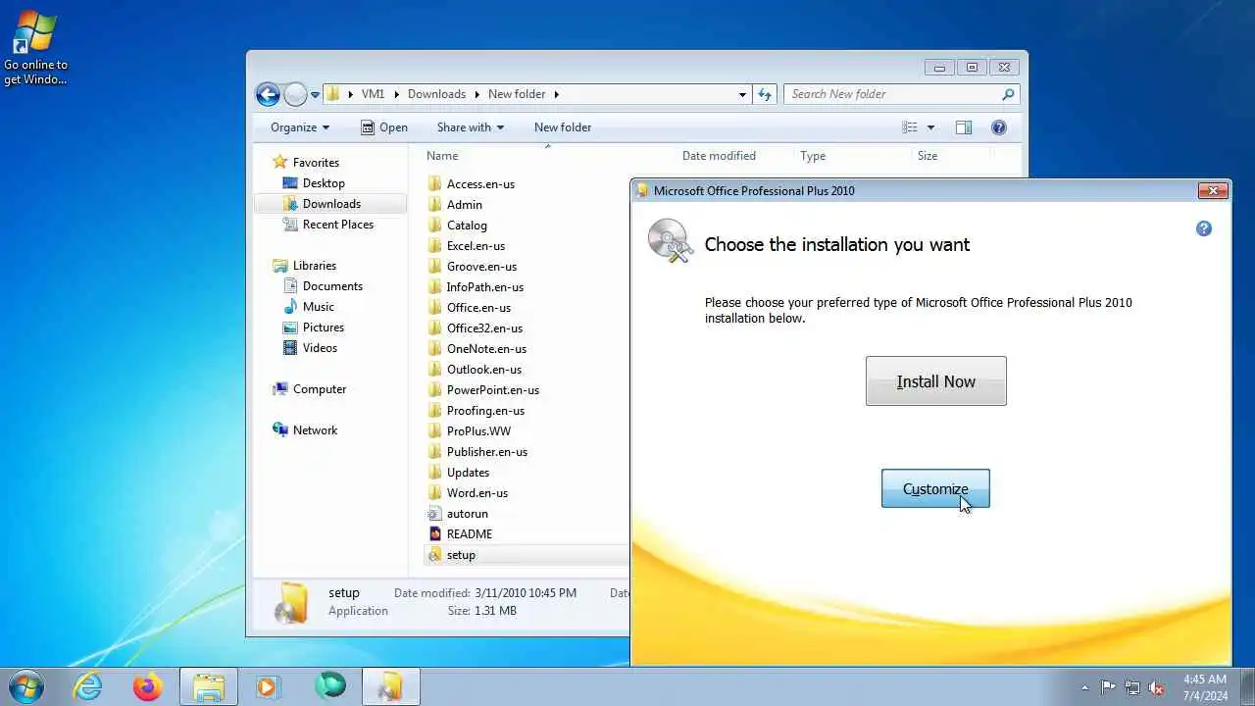This screenshot has height=706, width=1255.
Task: Change your view icon in Explorer
Action: pos(910,127)
